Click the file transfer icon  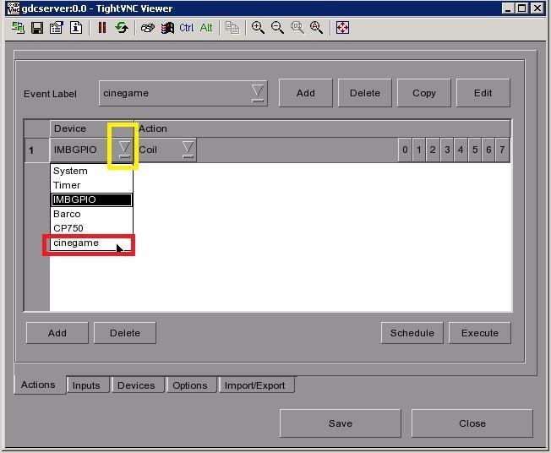pos(232,28)
